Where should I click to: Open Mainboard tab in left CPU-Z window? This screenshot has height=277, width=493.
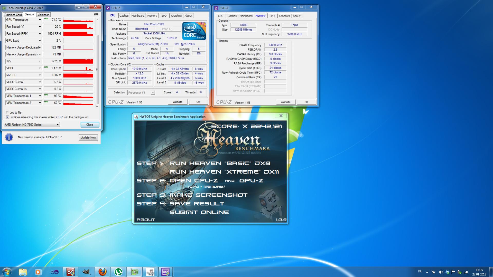[x=138, y=16]
